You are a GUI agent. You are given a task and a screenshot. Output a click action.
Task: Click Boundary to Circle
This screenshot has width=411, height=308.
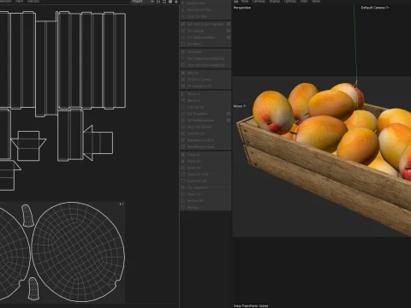point(205,140)
